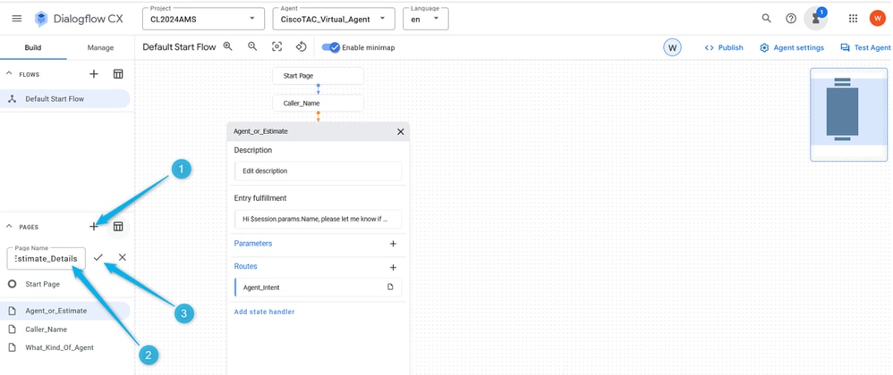This screenshot has height=375, width=893.
Task: Select Start Page in pages list
Action: (66, 284)
